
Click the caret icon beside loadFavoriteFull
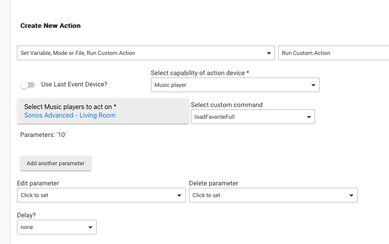[x=309, y=118]
